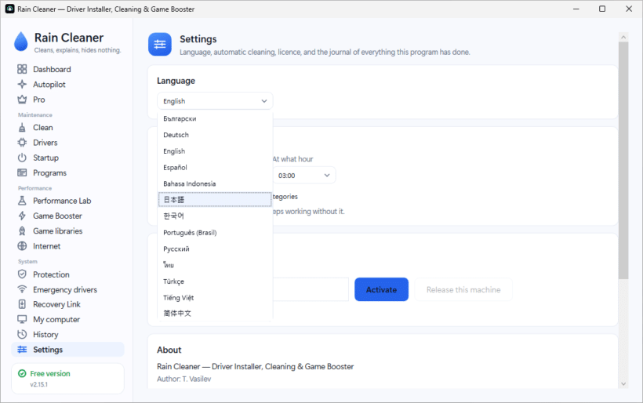
Task: Click the Programs list icon
Action: (x=22, y=172)
